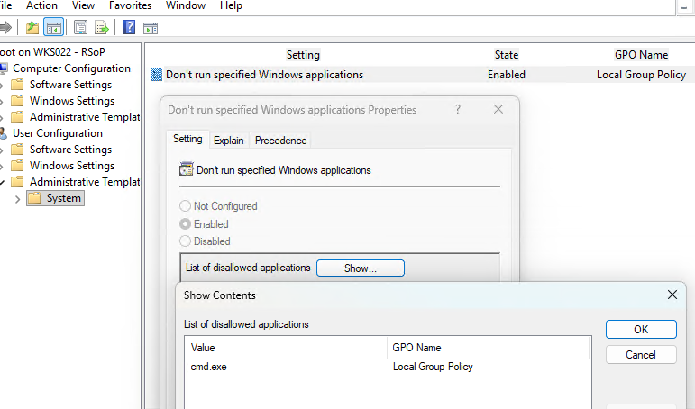Image resolution: width=695 pixels, height=409 pixels.
Task: Toggle the Show/Hide Action Pane icon
Action: tap(151, 28)
